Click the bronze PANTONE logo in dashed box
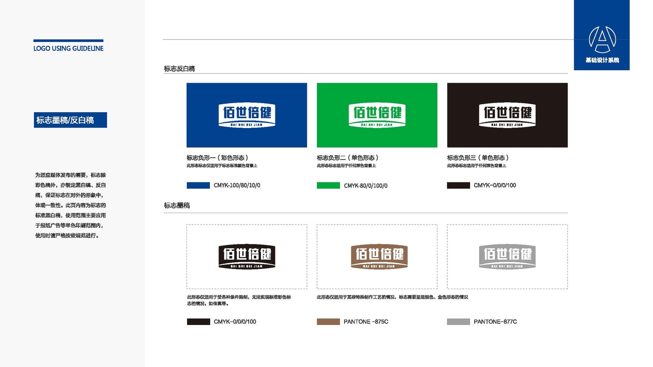This screenshot has height=367, width=653. tap(379, 257)
